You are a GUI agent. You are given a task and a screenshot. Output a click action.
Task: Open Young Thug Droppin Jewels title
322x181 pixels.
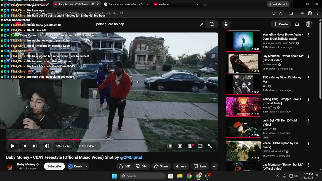point(282,101)
